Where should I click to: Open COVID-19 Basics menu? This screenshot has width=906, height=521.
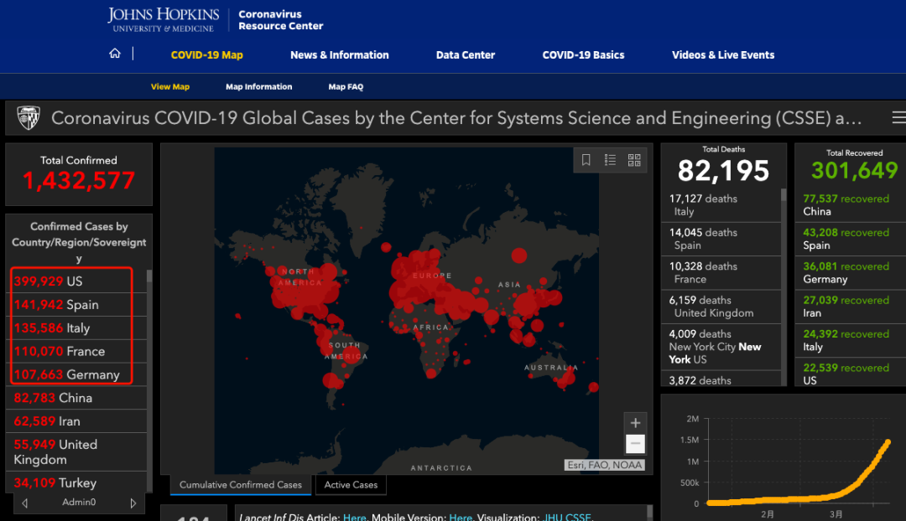tap(583, 54)
